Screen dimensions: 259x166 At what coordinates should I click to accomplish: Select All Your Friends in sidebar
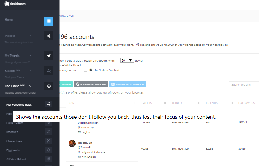click(x=17, y=160)
